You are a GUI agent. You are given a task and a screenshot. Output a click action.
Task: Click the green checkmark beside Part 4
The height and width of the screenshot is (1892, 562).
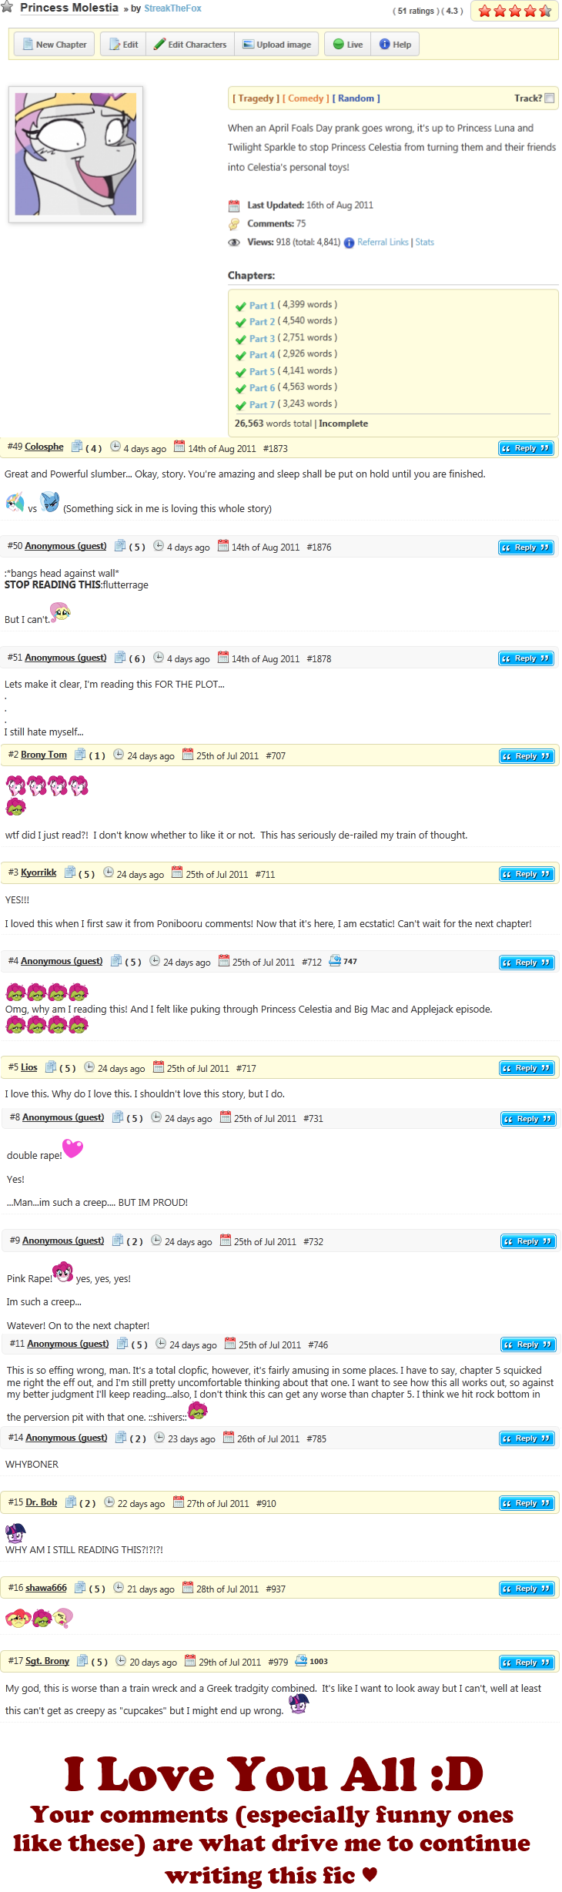click(241, 355)
